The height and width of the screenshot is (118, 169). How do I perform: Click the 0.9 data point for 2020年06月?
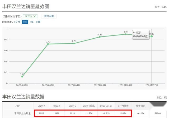(126, 34)
